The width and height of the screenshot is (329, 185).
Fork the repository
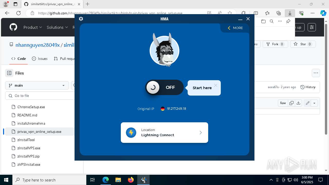tap(275, 44)
